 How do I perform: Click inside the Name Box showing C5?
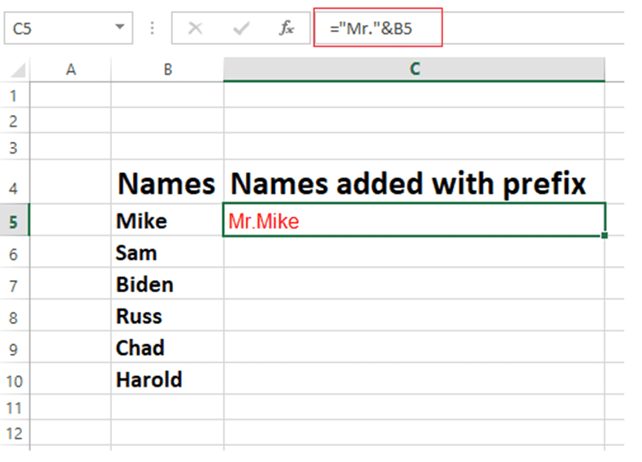pos(57,28)
